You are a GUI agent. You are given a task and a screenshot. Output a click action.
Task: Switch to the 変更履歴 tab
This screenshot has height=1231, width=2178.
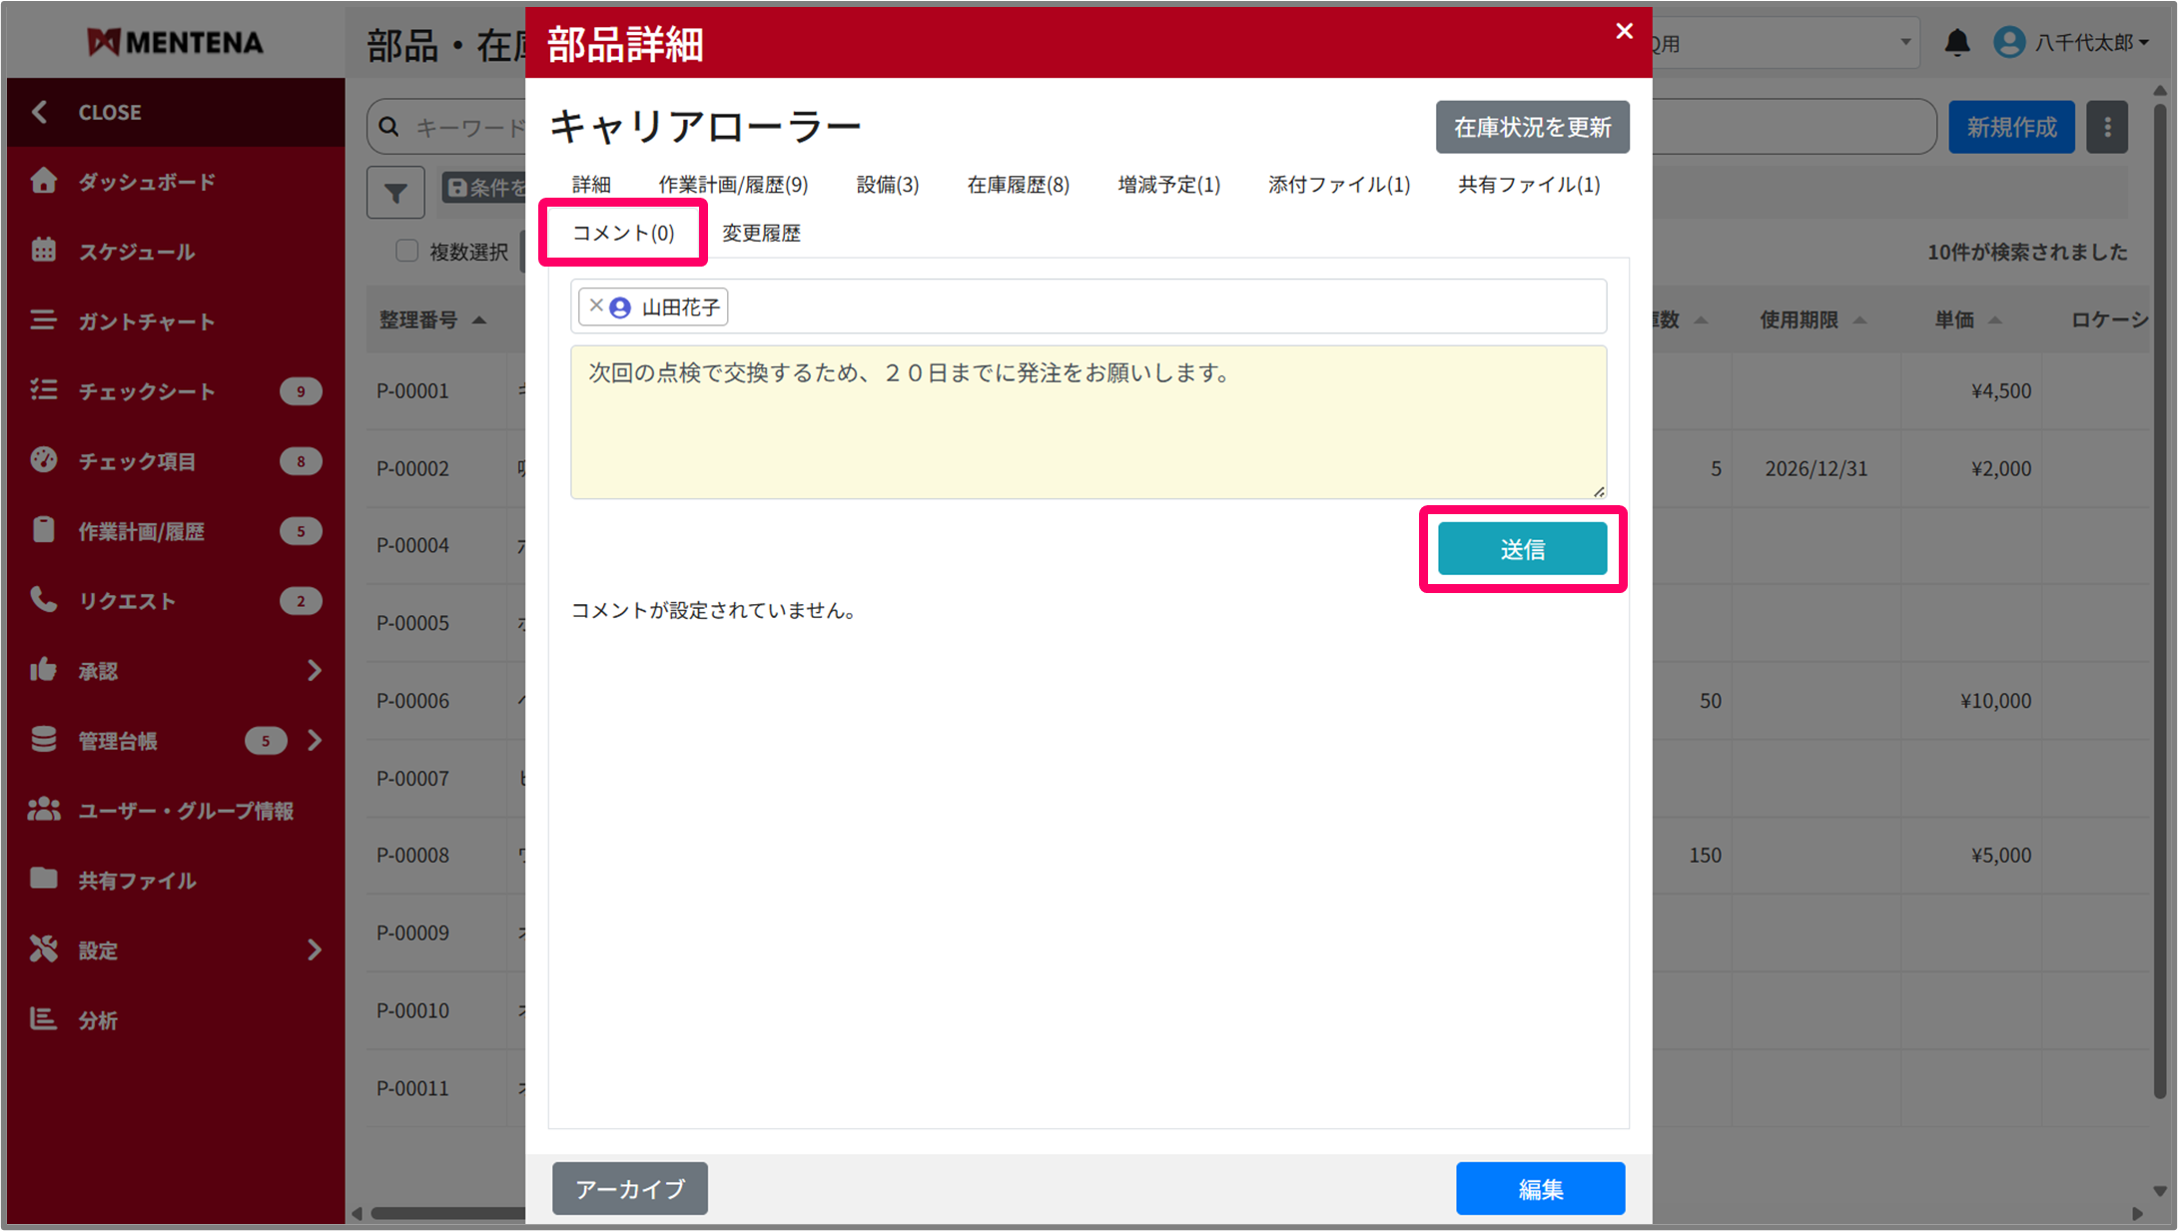point(761,233)
